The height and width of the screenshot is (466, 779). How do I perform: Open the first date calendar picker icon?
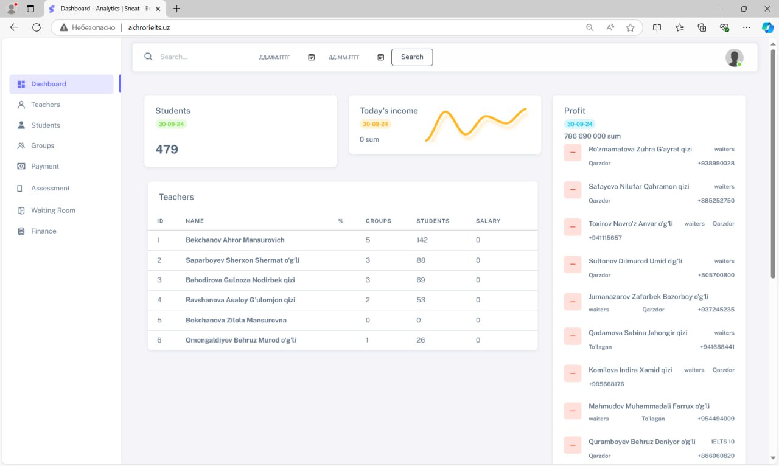point(311,57)
